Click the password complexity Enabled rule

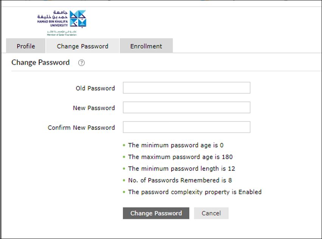tap(195, 192)
